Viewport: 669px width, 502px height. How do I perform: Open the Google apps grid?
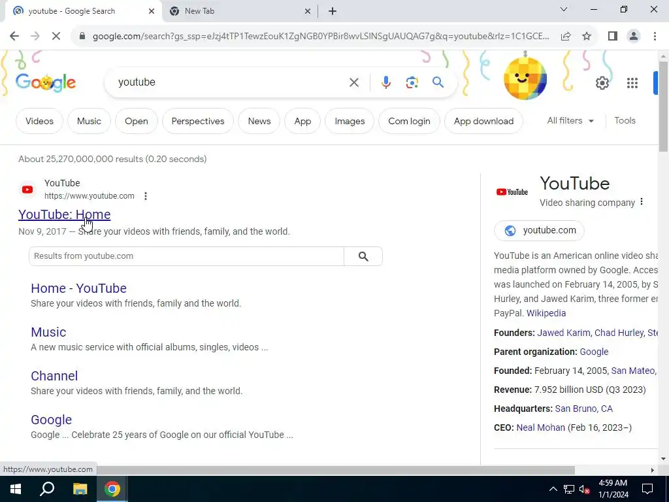632,83
